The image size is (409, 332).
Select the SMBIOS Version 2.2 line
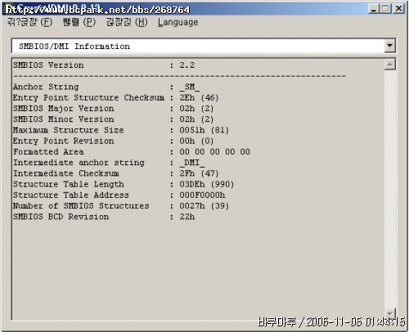click(104, 65)
